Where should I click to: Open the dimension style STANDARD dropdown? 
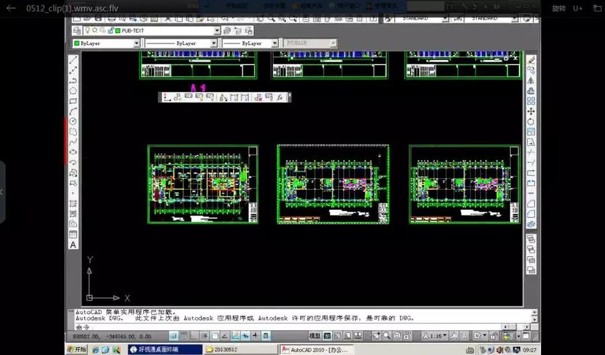tap(514, 18)
